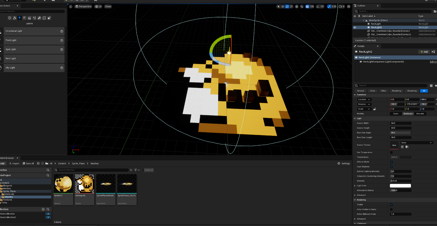Toggle Actor Hidden In Game checkbox
The width and height of the screenshot is (437, 226).
point(391,209)
